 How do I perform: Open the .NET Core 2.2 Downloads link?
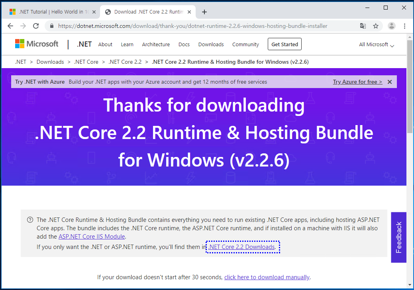pos(241,247)
